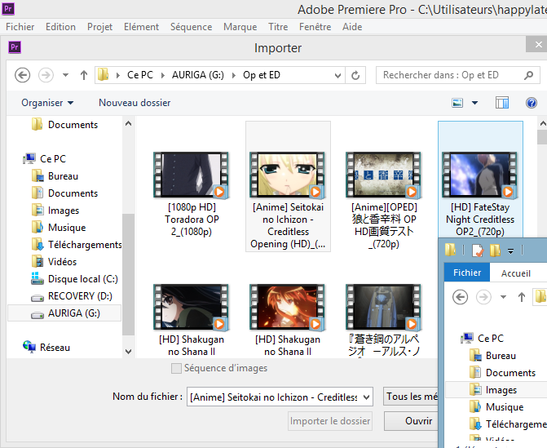Select Images folder in Importer sidebar
The image size is (547, 448).
[63, 211]
